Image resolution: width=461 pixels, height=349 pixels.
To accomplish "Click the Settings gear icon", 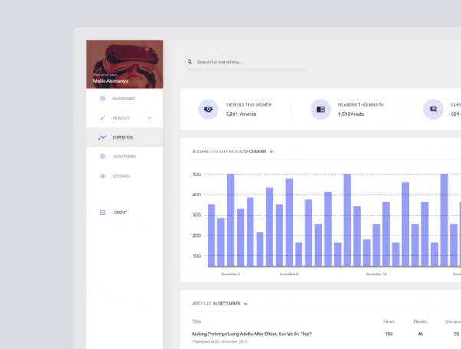I will [x=103, y=176].
